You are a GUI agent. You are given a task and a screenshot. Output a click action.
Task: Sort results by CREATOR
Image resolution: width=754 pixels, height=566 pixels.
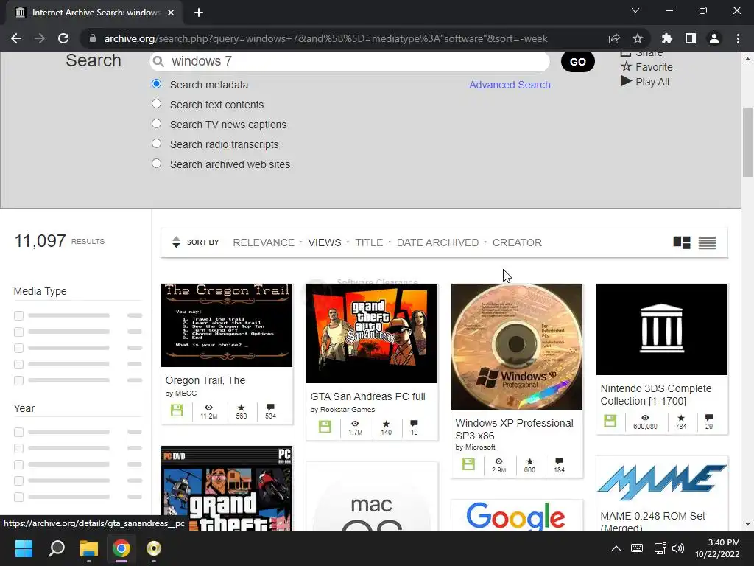[517, 242]
